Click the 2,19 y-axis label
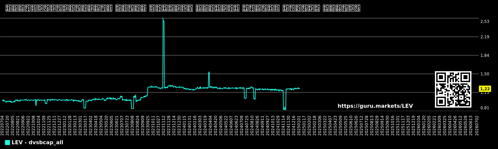Screen dimensions: 498x149 pos(485,37)
